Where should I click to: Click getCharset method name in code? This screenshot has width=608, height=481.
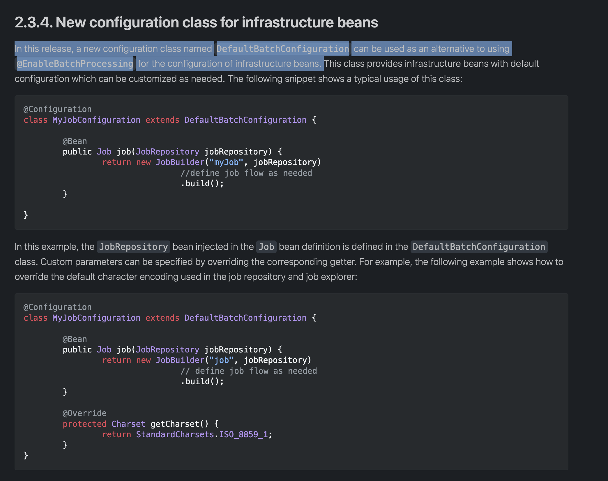[175, 424]
